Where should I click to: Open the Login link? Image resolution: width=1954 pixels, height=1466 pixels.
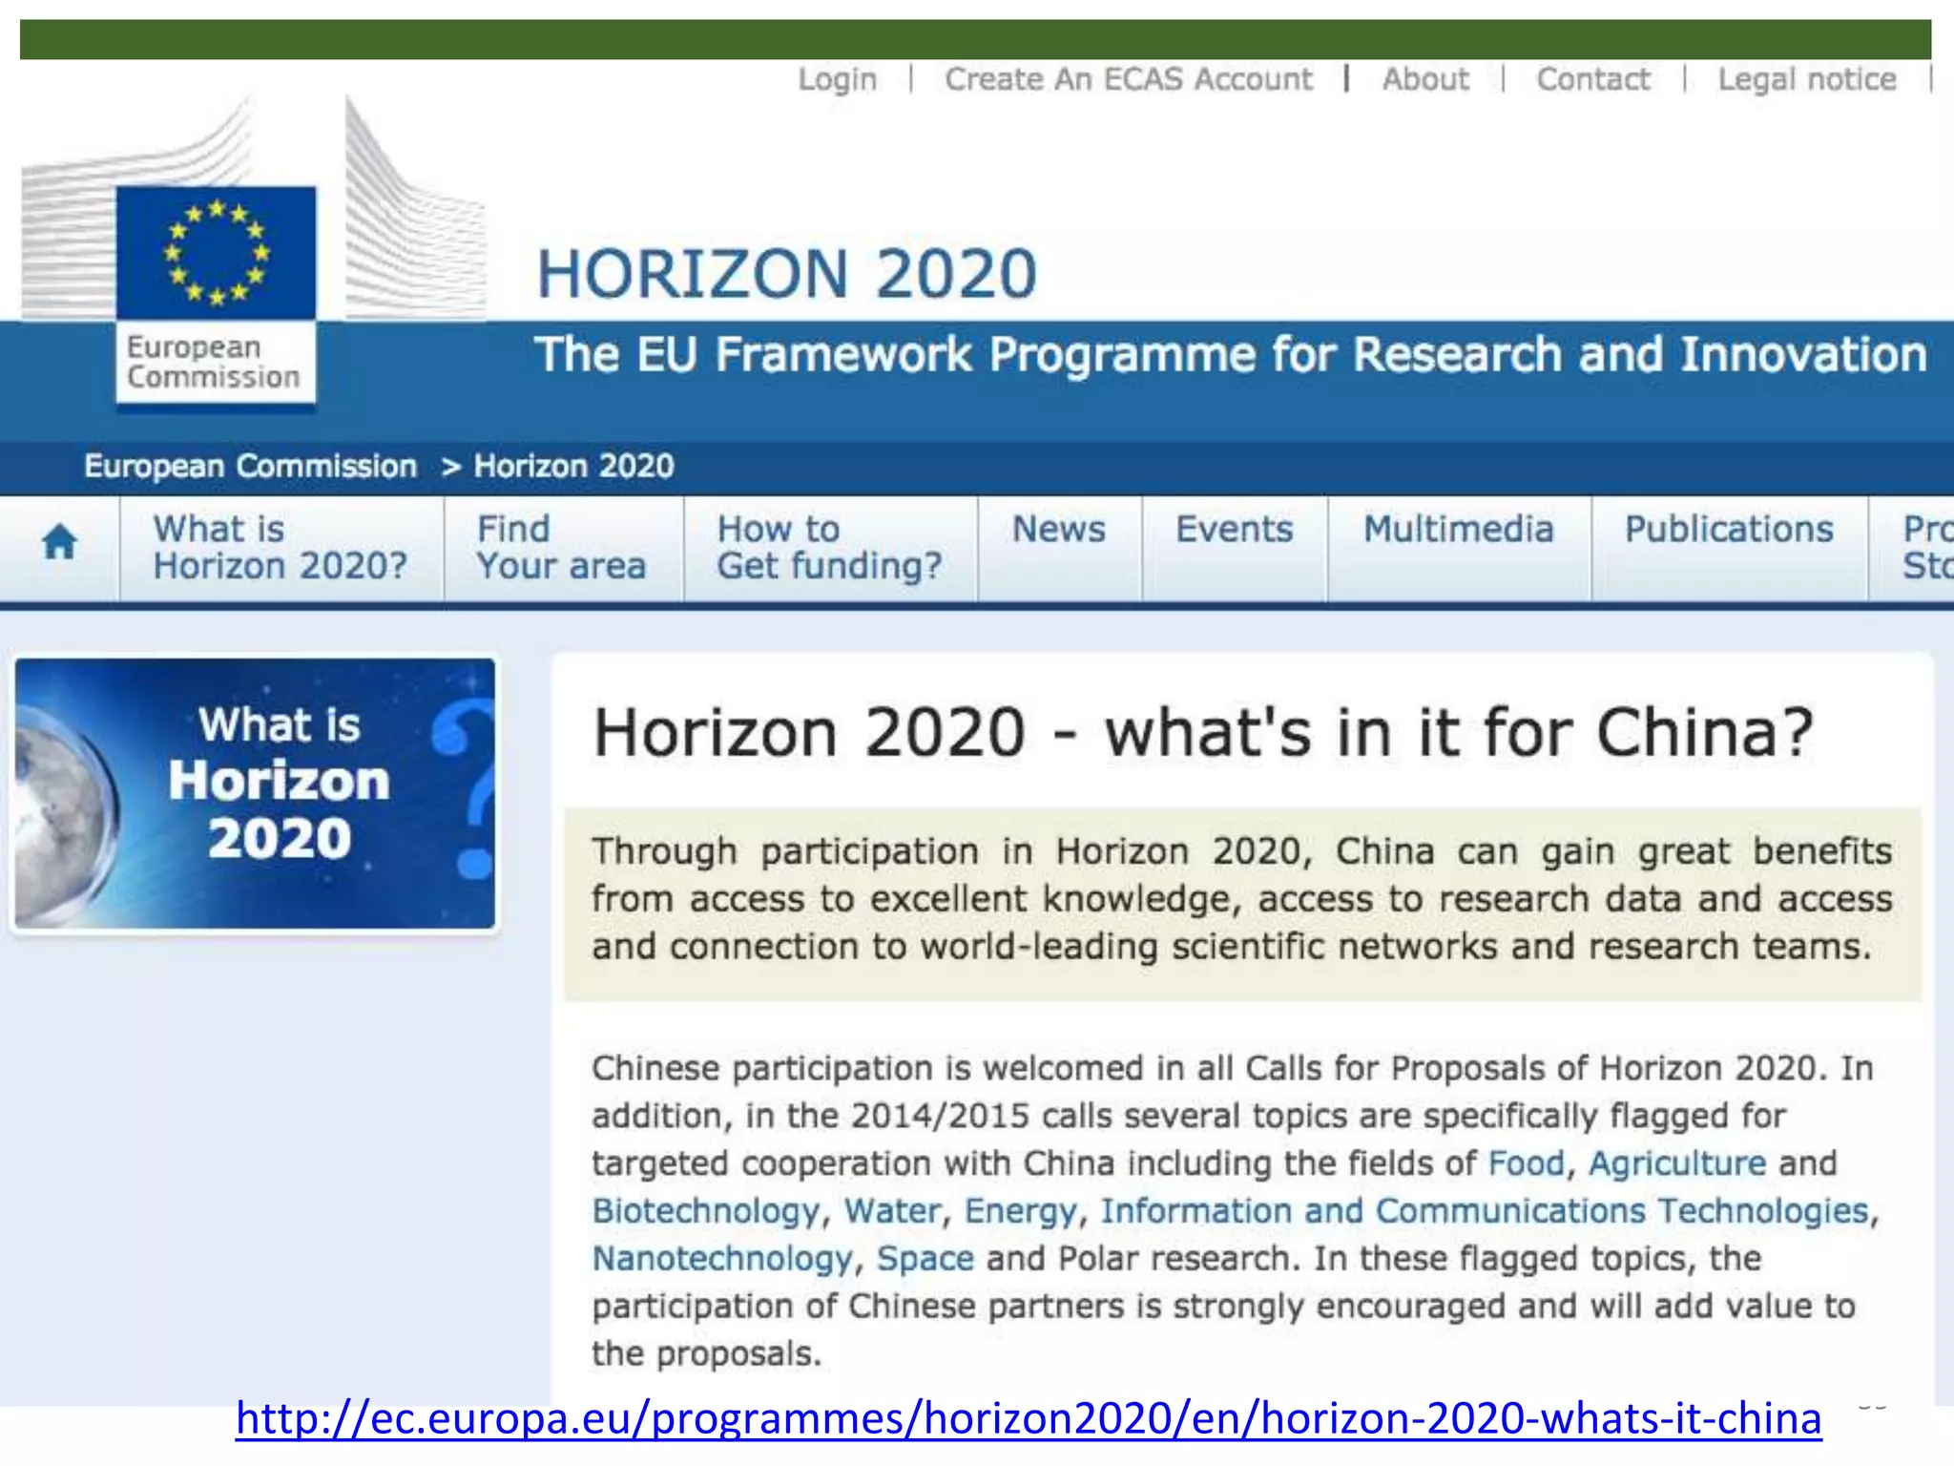(837, 79)
